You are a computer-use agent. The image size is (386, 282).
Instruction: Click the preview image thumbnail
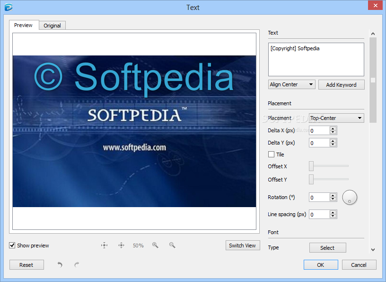pyautogui.click(x=134, y=131)
